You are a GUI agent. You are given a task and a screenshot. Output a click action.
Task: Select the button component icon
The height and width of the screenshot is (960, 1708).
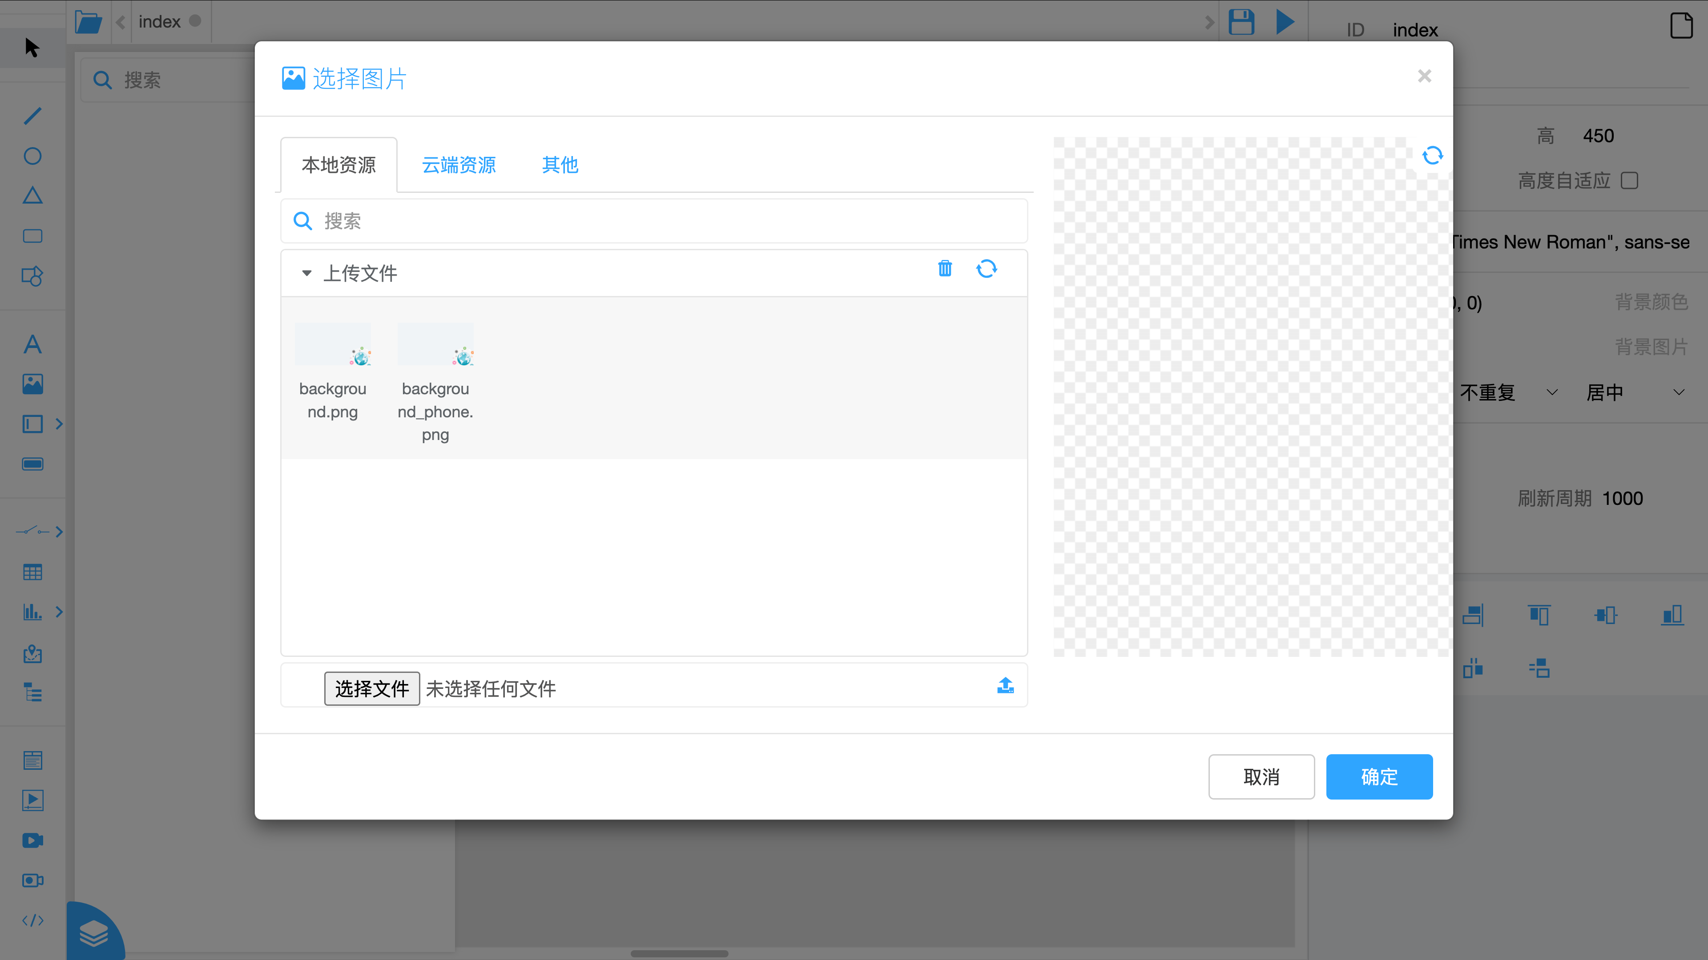point(32,464)
